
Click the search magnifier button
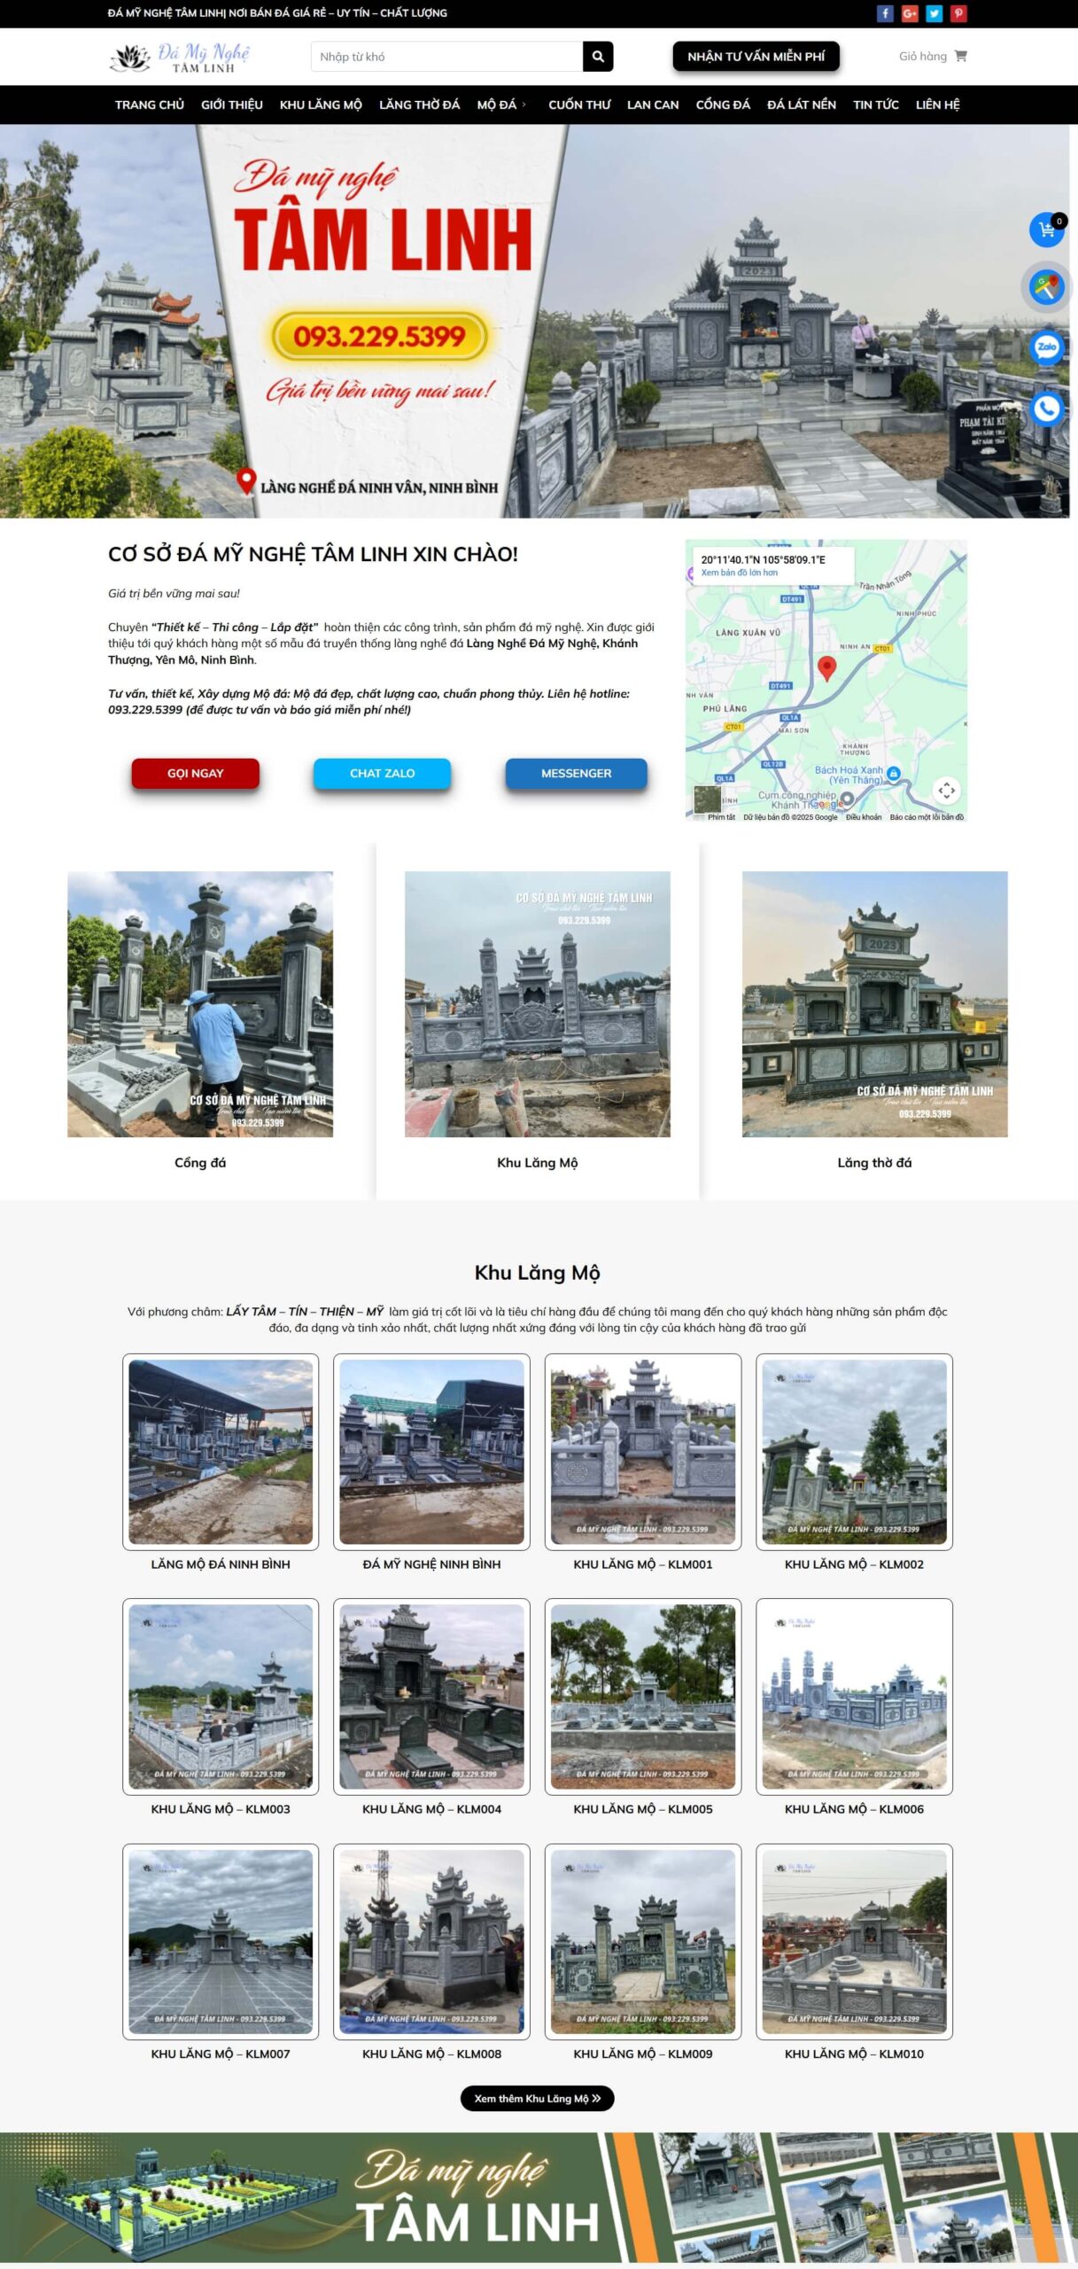pos(598,57)
